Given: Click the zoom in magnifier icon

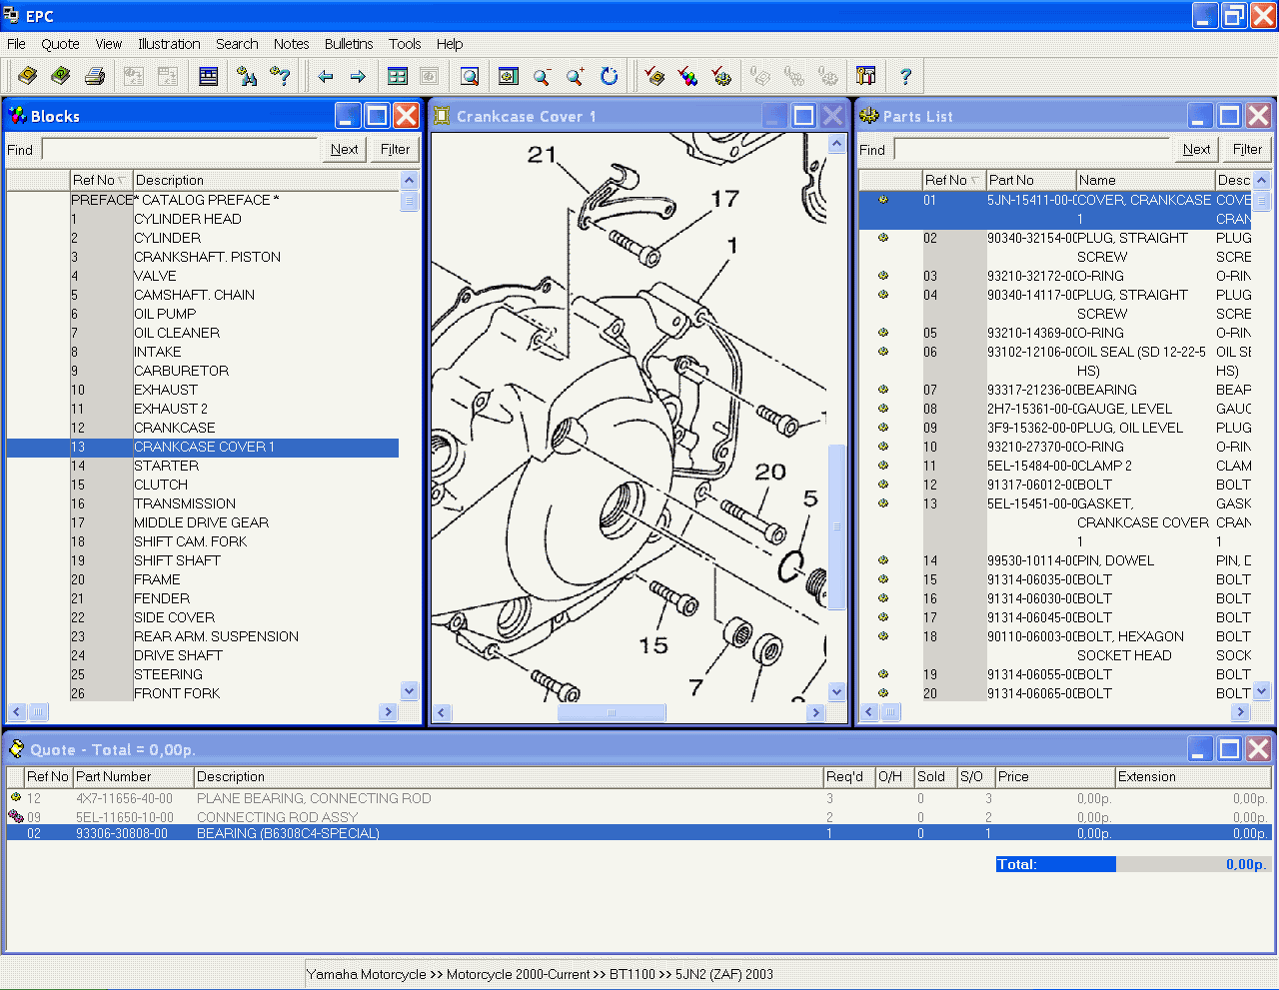Looking at the screenshot, I should [576, 76].
